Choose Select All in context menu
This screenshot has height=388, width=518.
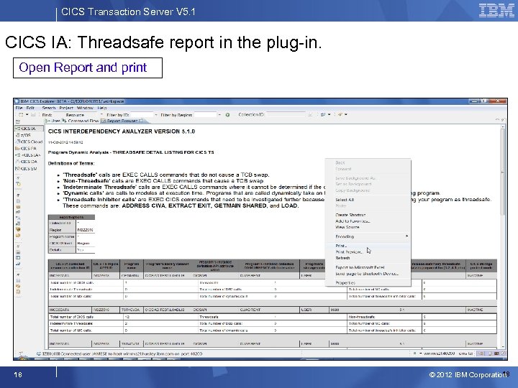point(345,200)
